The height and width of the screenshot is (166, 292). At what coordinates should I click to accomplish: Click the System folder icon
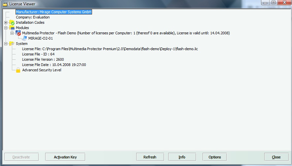[12, 44]
